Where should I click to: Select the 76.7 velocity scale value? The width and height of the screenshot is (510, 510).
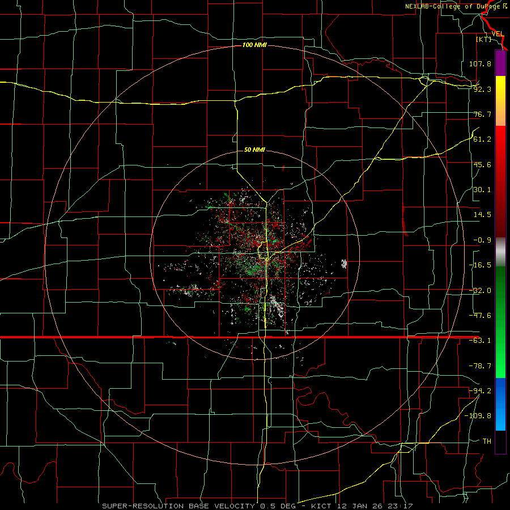(482, 114)
